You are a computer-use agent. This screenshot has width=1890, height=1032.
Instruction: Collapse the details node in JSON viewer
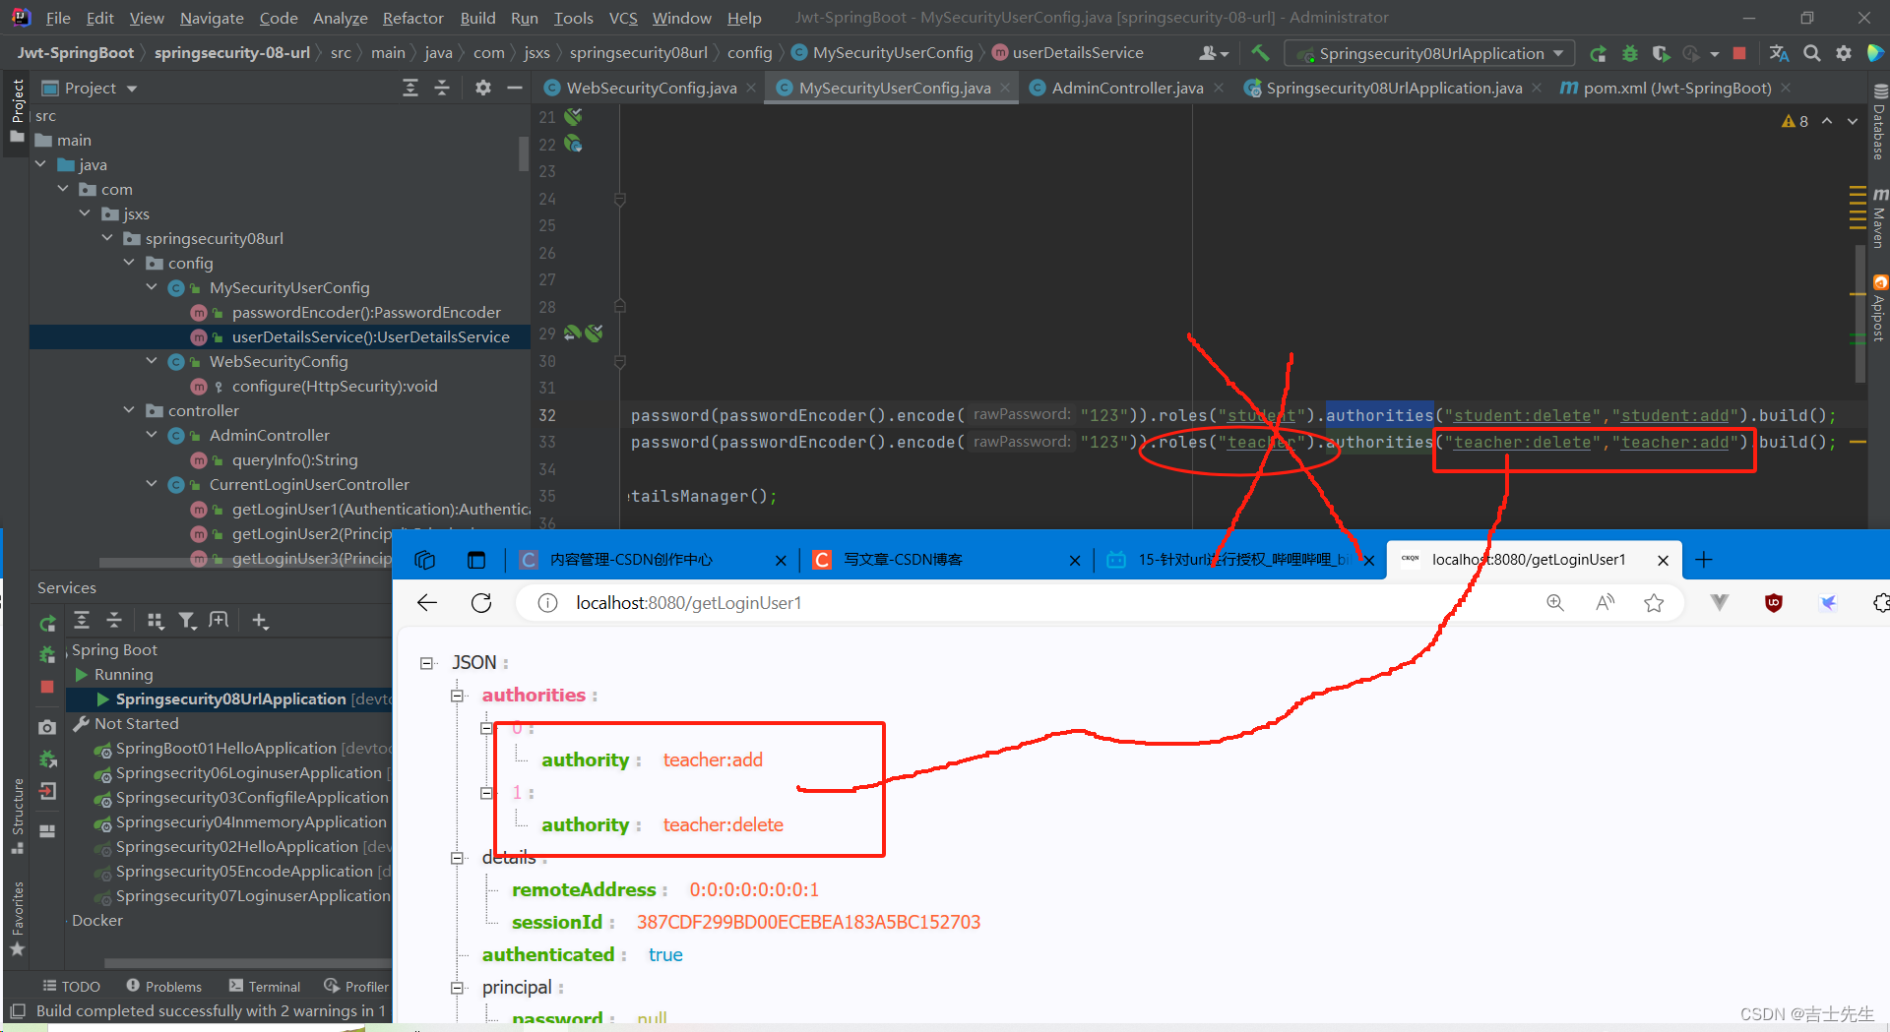(457, 858)
